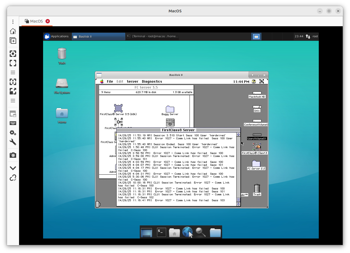
Task: Select the Mac OS Trash icon
Action: tap(257, 188)
